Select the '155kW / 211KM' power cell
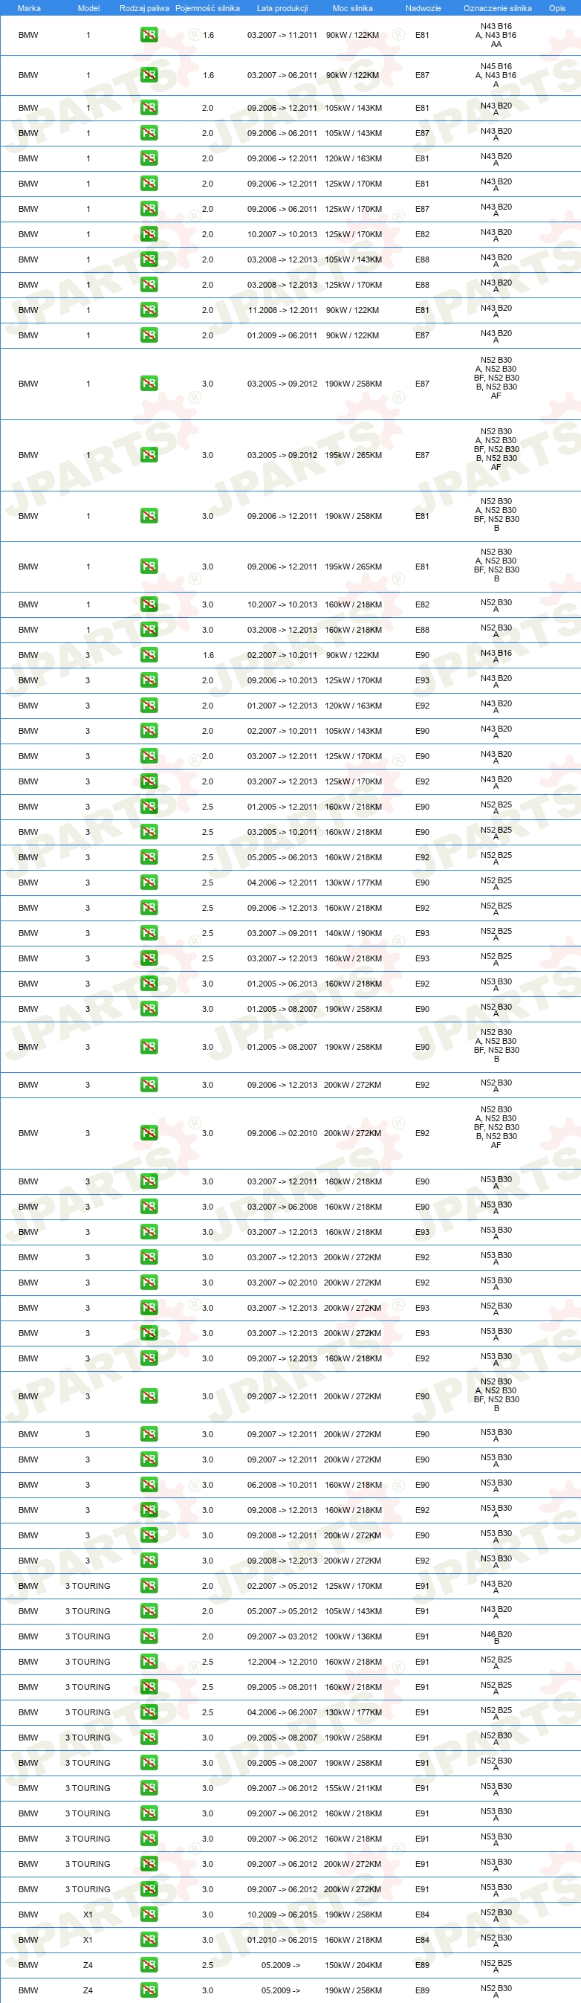Image resolution: width=581 pixels, height=2003 pixels. (x=354, y=1787)
